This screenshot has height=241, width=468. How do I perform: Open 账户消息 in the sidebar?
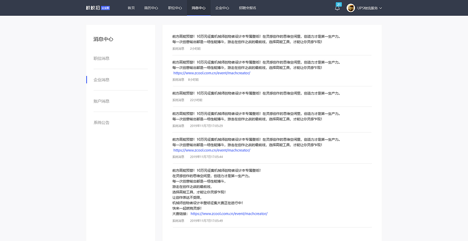point(101,101)
